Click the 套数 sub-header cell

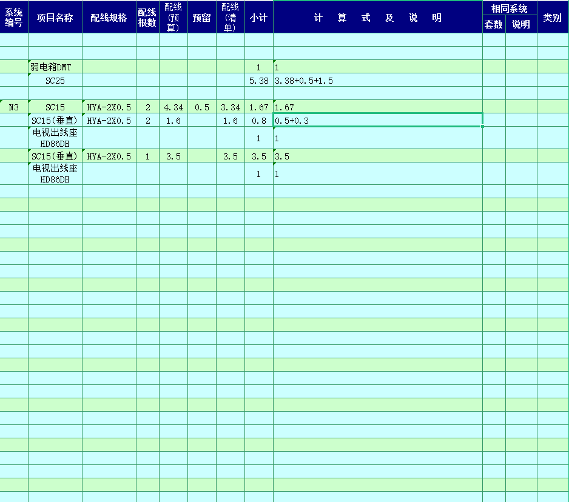coord(494,25)
